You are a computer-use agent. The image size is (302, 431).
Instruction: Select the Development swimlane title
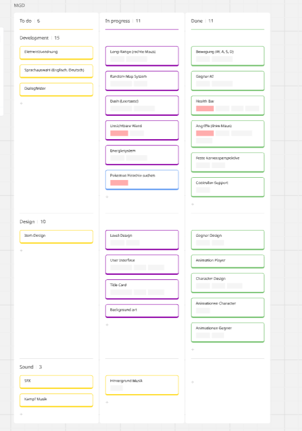click(x=34, y=38)
